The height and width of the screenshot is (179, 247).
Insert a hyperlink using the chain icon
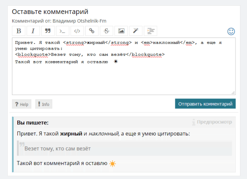pyautogui.click(x=92, y=31)
